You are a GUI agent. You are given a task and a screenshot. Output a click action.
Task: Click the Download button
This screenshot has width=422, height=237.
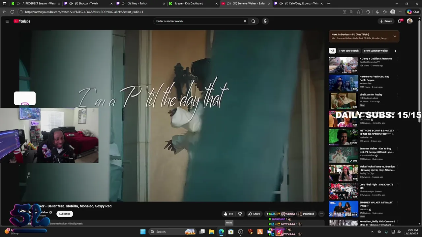click(306, 214)
